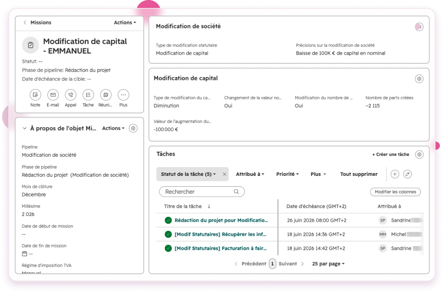Image resolution: width=444 pixels, height=293 pixels.
Task: Open task [Modif Statutaires] Facturation à fair...
Action: [221, 248]
